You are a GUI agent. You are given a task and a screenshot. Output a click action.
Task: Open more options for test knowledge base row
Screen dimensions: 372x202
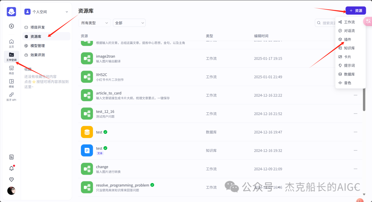[x=355, y=151]
